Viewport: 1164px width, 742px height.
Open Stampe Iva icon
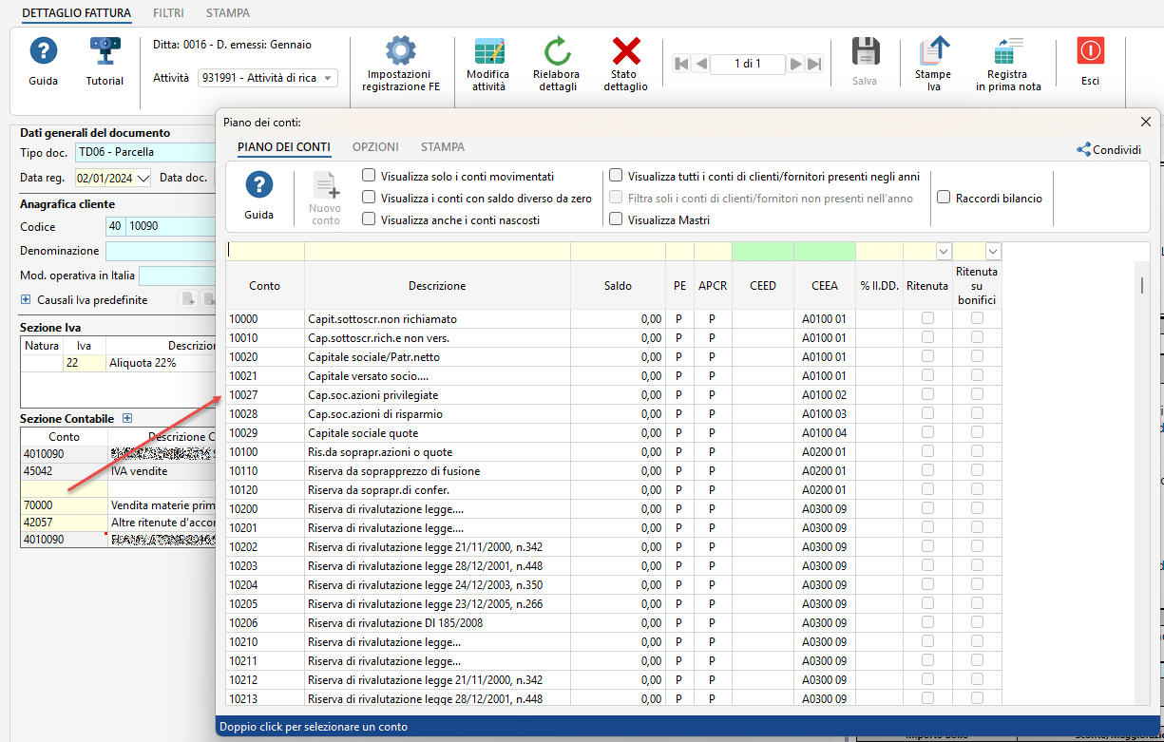pos(932,51)
